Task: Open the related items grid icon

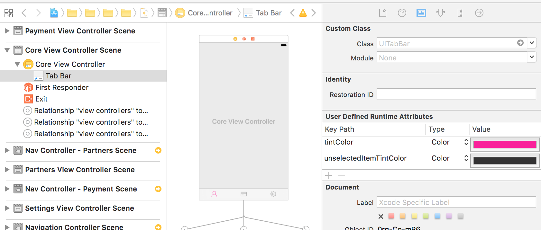Action: tap(9, 13)
